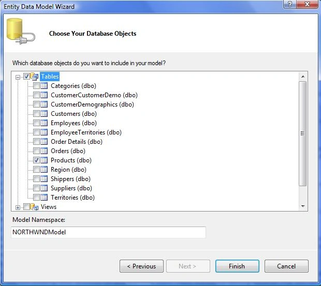Check the Territories (dbo) checkbox
This screenshot has height=286, width=321.
pos(36,197)
